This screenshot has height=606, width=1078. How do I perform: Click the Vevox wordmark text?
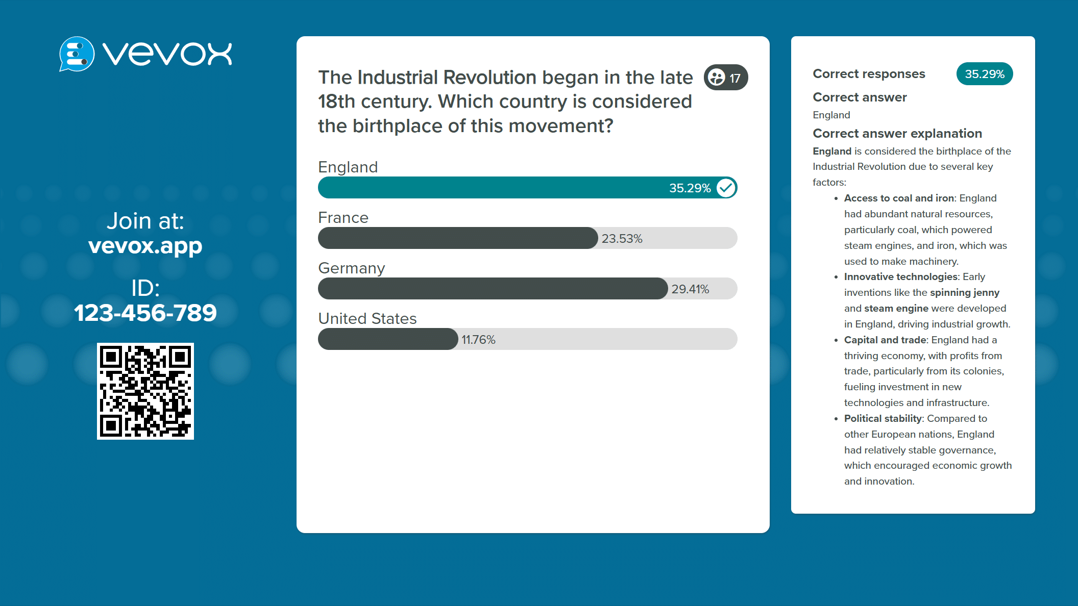167,54
